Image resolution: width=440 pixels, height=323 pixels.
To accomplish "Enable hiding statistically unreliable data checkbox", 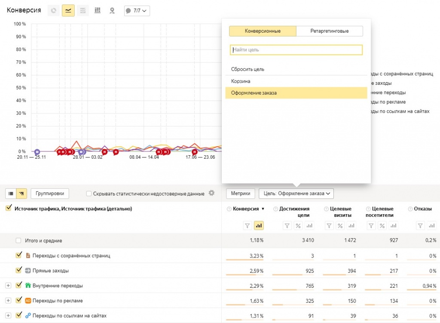I will [x=89, y=194].
